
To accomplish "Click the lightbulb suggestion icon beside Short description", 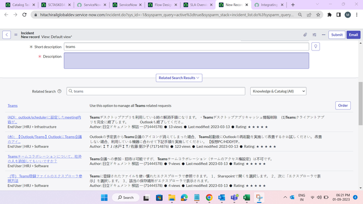I will 316,47.
